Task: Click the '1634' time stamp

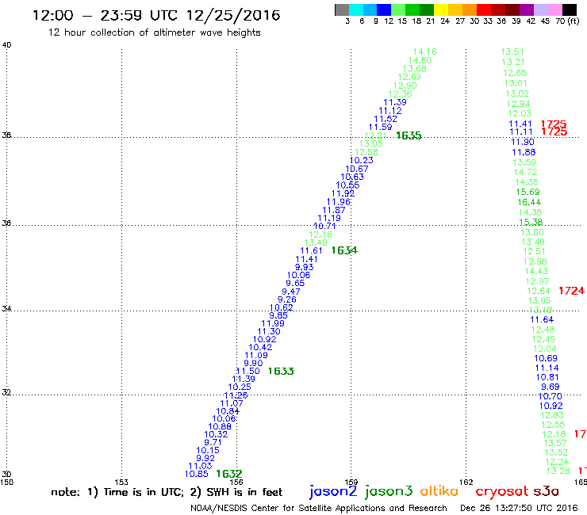Action: [x=344, y=250]
